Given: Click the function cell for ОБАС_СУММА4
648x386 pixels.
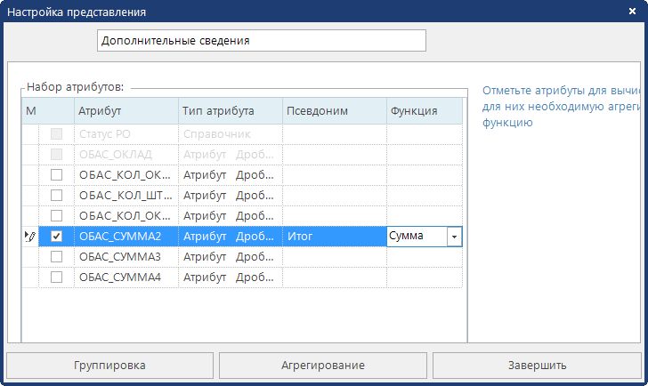Looking at the screenshot, I should (424, 277).
